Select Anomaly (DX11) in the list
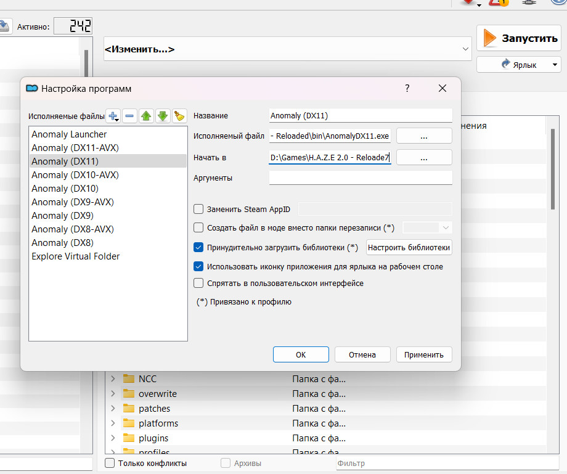This screenshot has height=474, width=567. tap(108, 161)
